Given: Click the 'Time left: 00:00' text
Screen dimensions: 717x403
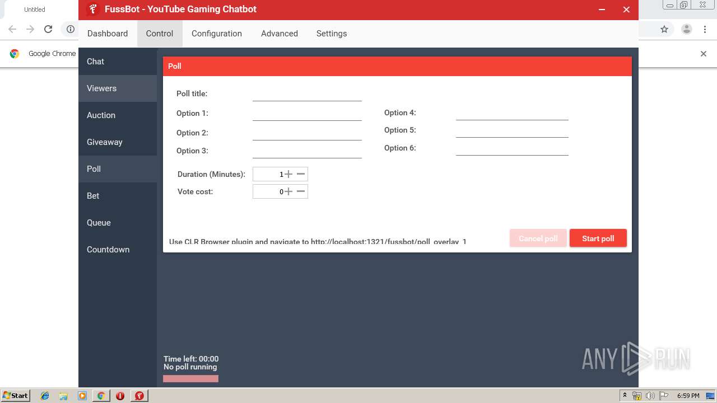Looking at the screenshot, I should pos(191,359).
